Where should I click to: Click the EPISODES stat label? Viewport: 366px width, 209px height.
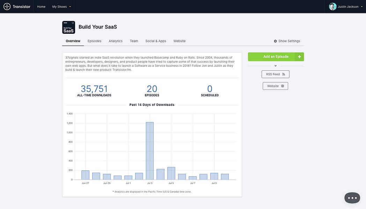tap(152, 95)
